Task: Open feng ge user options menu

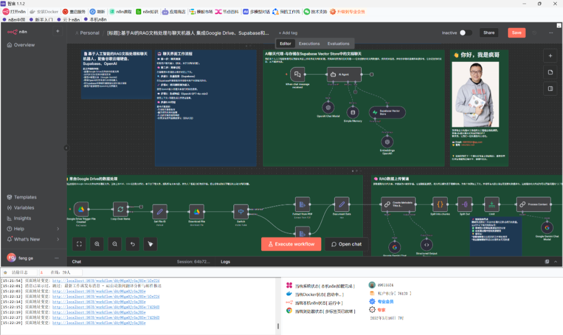Action: point(56,258)
